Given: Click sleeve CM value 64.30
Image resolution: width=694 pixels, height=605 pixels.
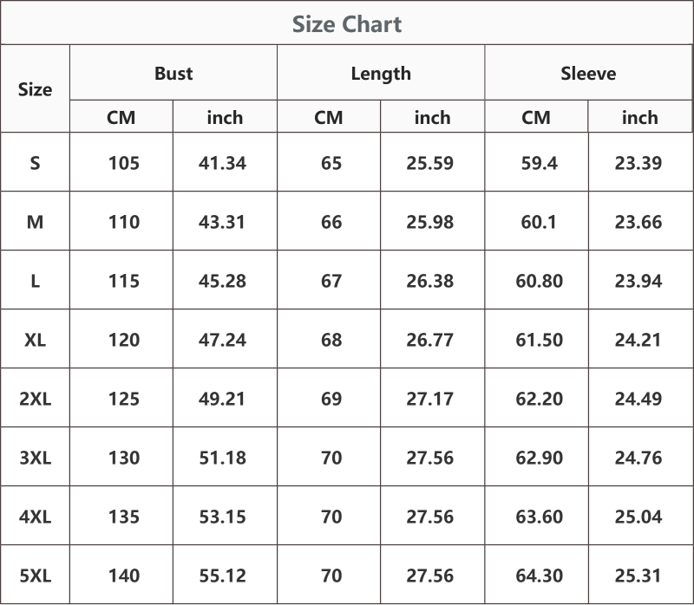Looking at the screenshot, I should [539, 576].
